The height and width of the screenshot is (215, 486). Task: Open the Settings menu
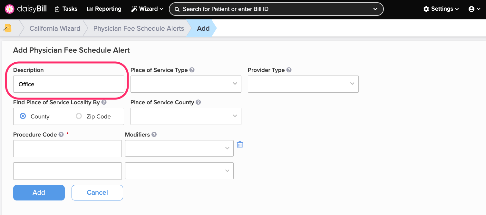tap(441, 9)
